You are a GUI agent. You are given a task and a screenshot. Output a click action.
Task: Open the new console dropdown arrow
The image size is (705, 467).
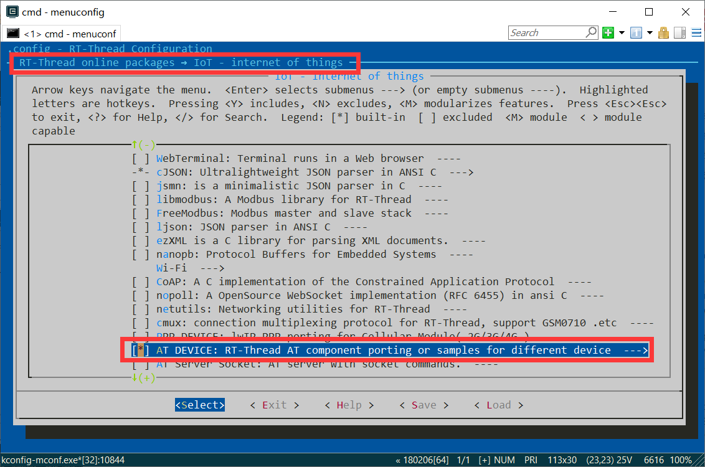[x=622, y=32]
